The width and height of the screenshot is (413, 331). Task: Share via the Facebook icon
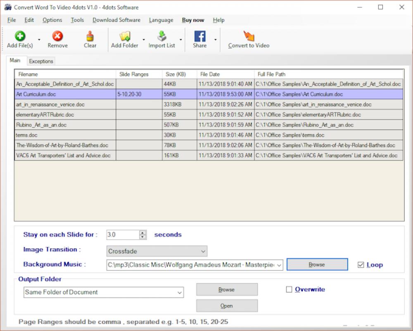200,36
